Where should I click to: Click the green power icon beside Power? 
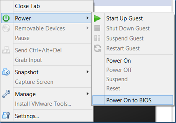6,19
